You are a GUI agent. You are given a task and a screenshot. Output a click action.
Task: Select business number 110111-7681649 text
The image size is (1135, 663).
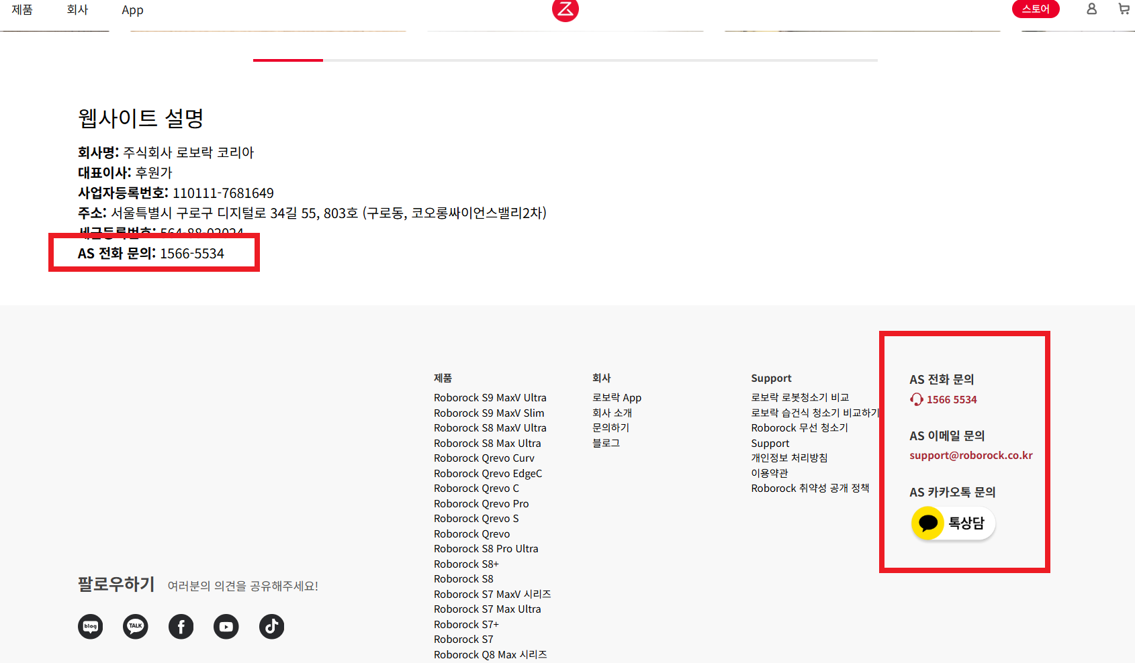223,193
